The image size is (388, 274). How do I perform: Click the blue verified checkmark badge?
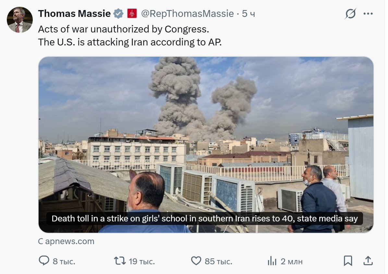[118, 14]
